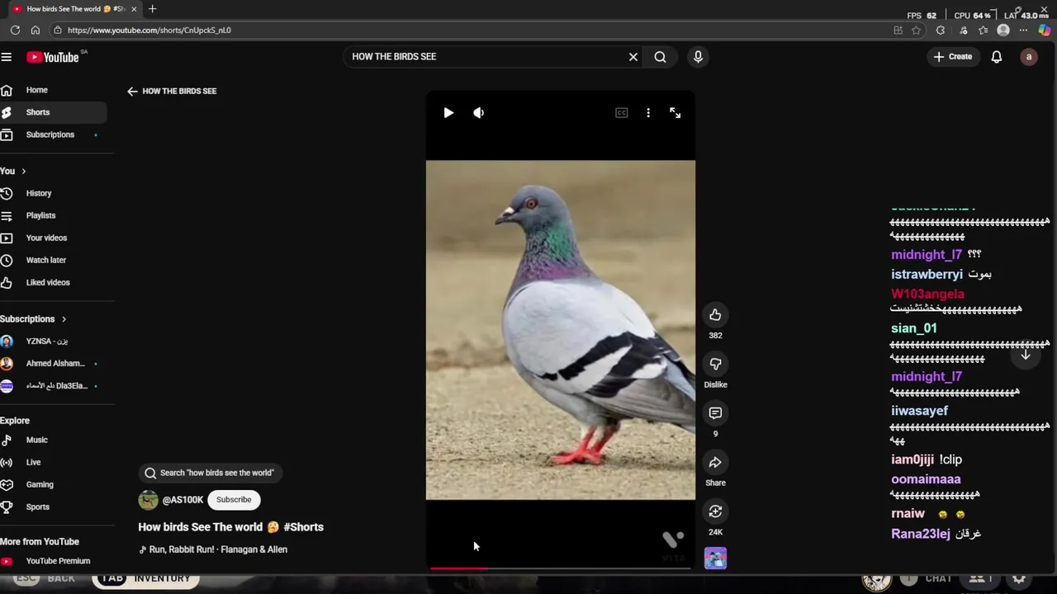Go to browser home page

click(35, 30)
